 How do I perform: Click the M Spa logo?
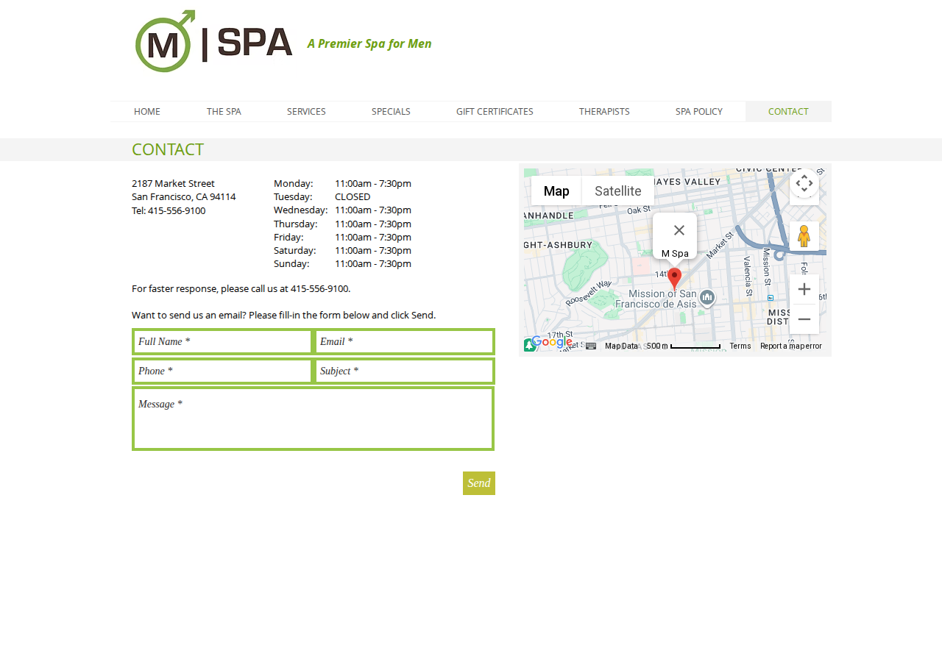tap(213, 41)
